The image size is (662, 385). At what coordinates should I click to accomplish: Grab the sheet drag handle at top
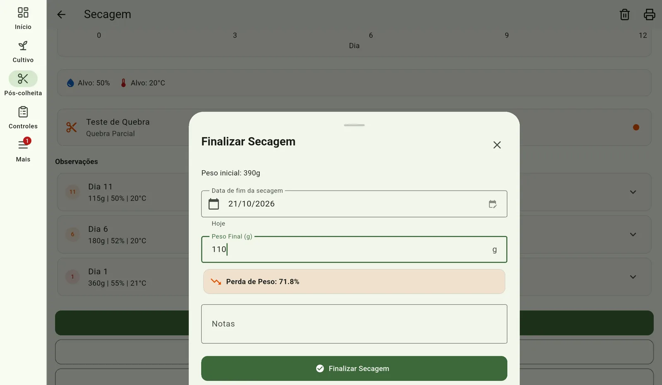pos(354,125)
